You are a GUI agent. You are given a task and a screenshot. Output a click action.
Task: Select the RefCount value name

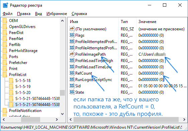(x=84, y=73)
